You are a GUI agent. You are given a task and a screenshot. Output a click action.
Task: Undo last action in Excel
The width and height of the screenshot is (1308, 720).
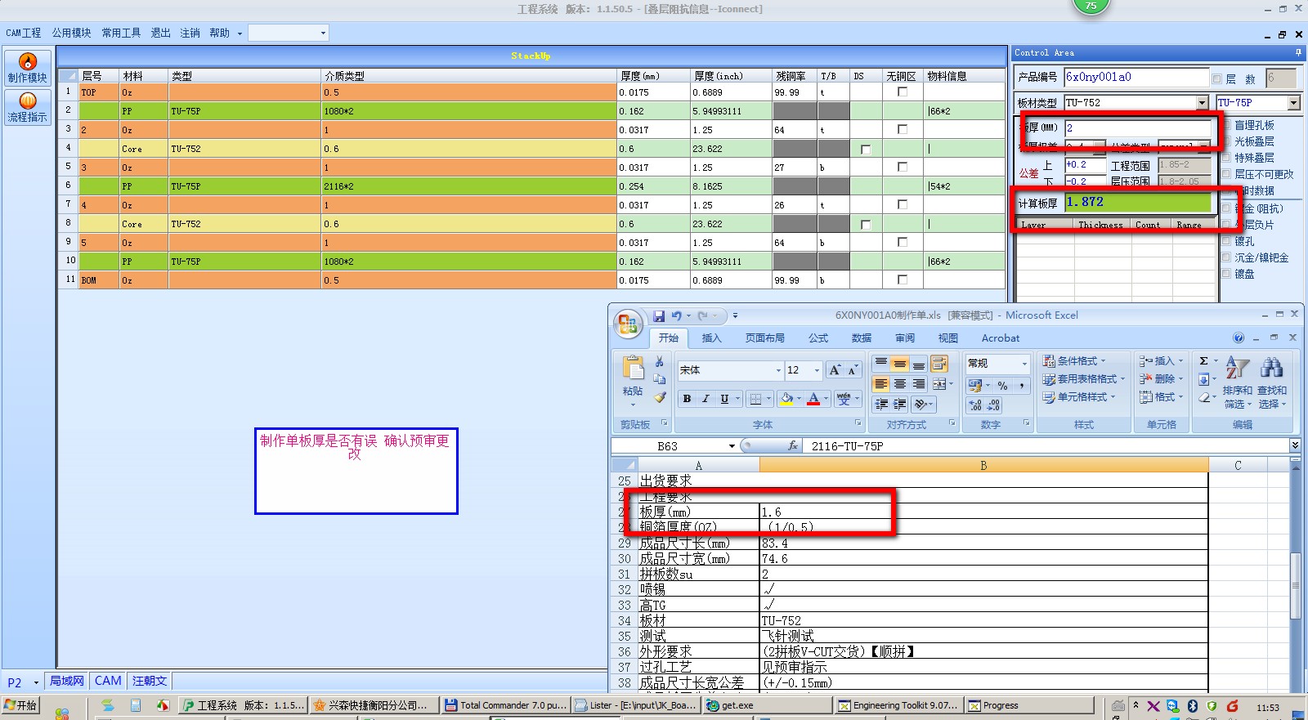coord(677,315)
